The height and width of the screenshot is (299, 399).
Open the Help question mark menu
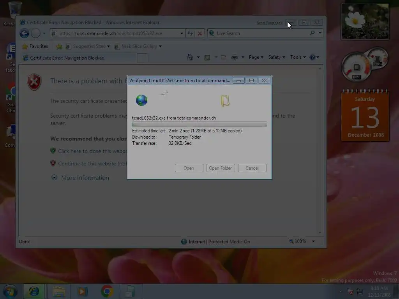pos(314,57)
